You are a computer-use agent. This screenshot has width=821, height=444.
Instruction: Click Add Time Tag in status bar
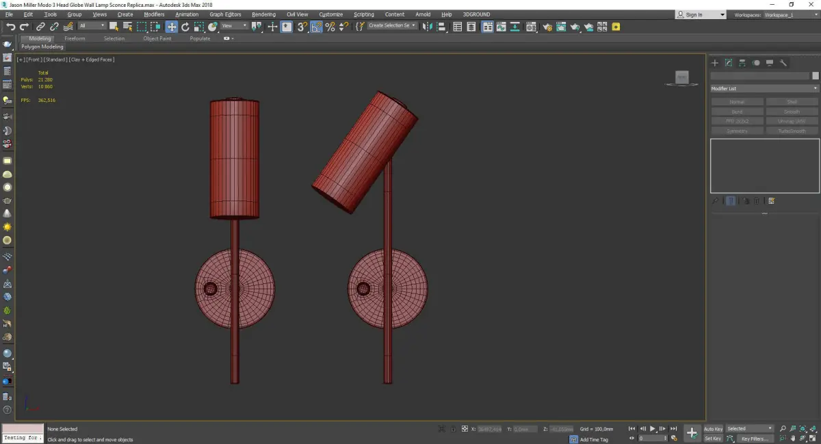pyautogui.click(x=594, y=439)
